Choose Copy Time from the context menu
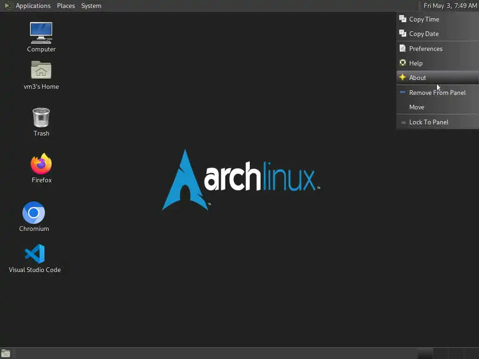This screenshot has height=359, width=479. (437, 19)
